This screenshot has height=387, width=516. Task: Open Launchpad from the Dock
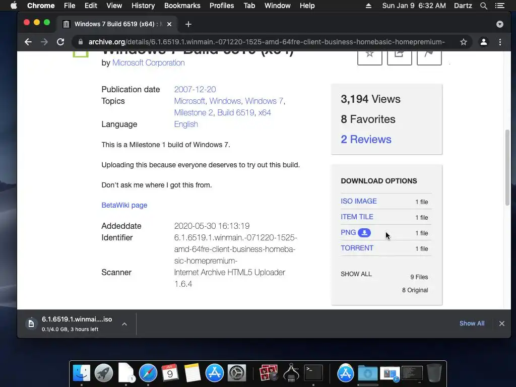coord(104,373)
